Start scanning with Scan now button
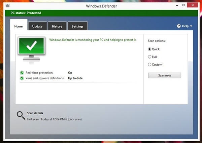202x143 pixels. pyautogui.click(x=165, y=75)
